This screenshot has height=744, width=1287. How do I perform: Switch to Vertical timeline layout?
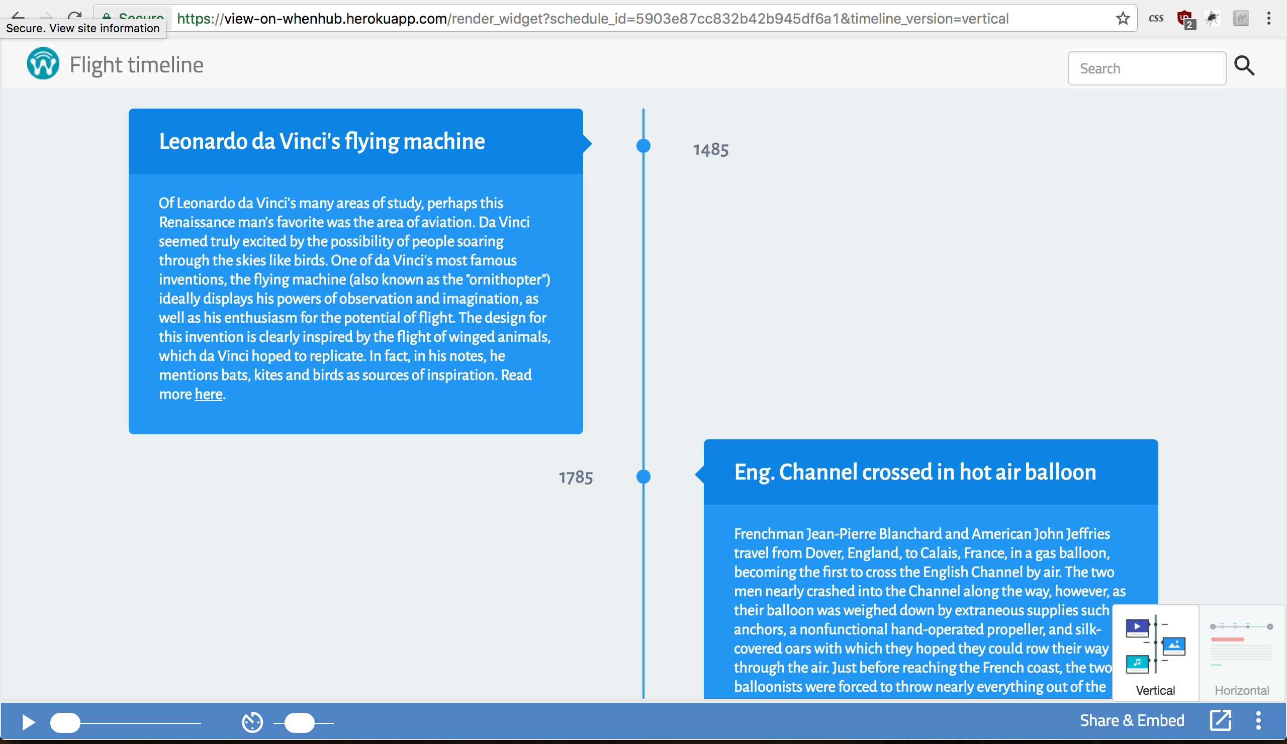tap(1155, 654)
